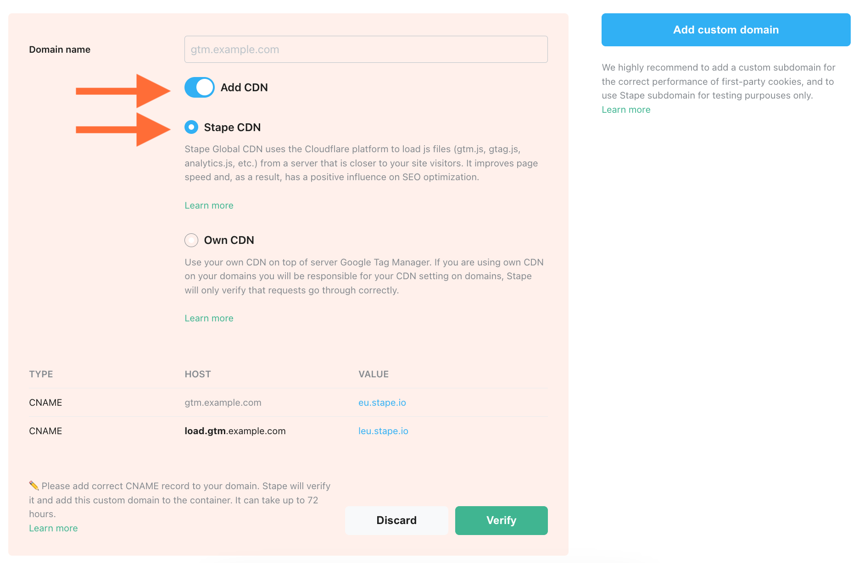The width and height of the screenshot is (859, 563).
Task: Select the Stape CDN radio option
Action: (191, 127)
